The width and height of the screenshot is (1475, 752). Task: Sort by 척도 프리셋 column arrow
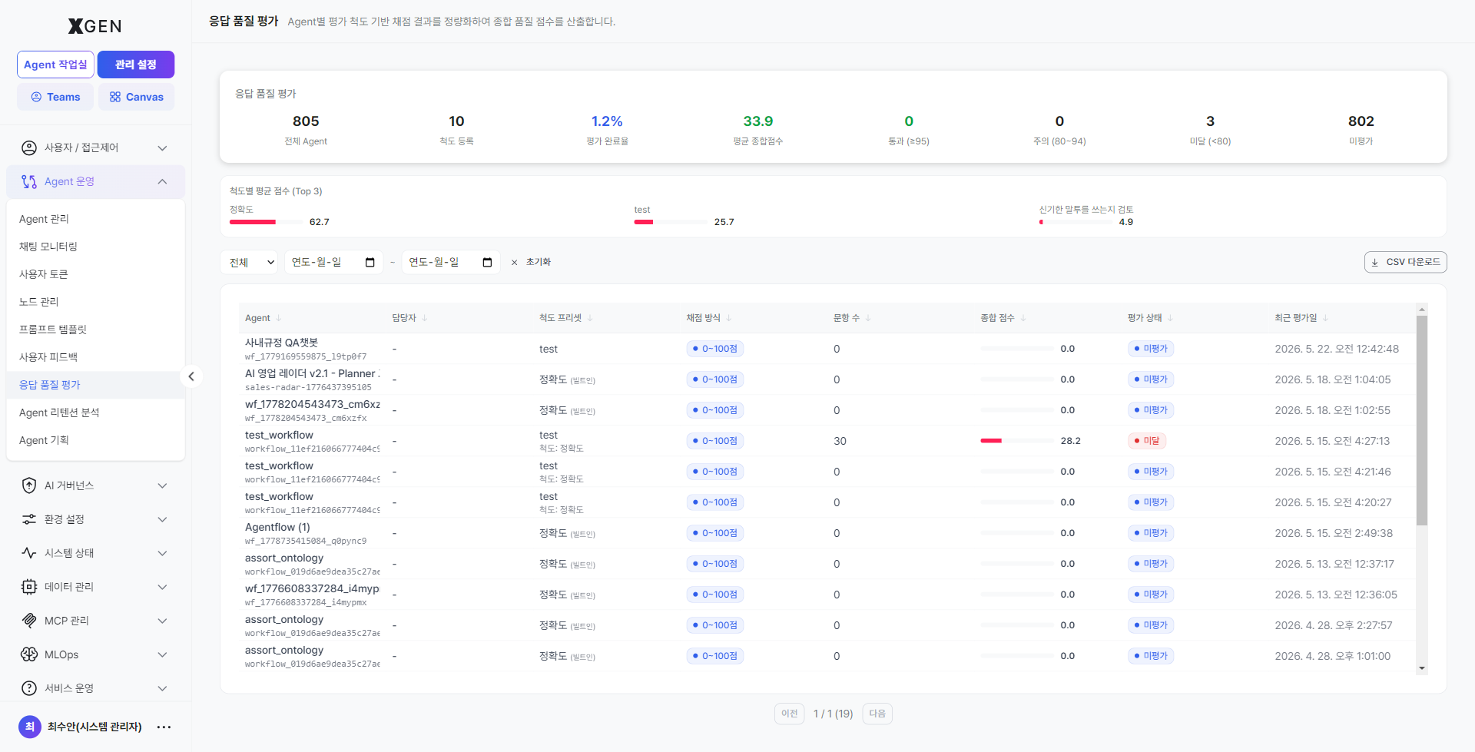[589, 318]
